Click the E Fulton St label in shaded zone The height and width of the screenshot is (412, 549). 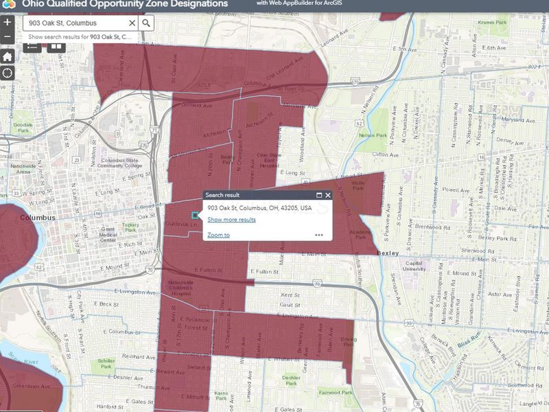coord(209,270)
